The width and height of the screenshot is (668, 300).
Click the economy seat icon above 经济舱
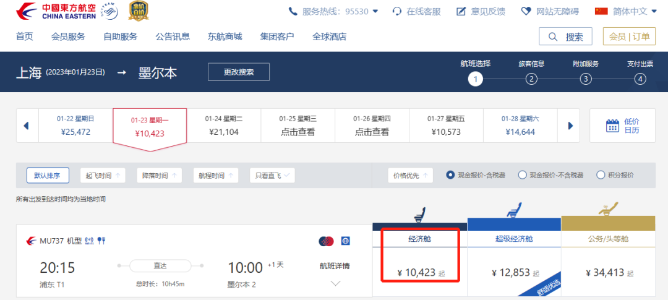[419, 214]
